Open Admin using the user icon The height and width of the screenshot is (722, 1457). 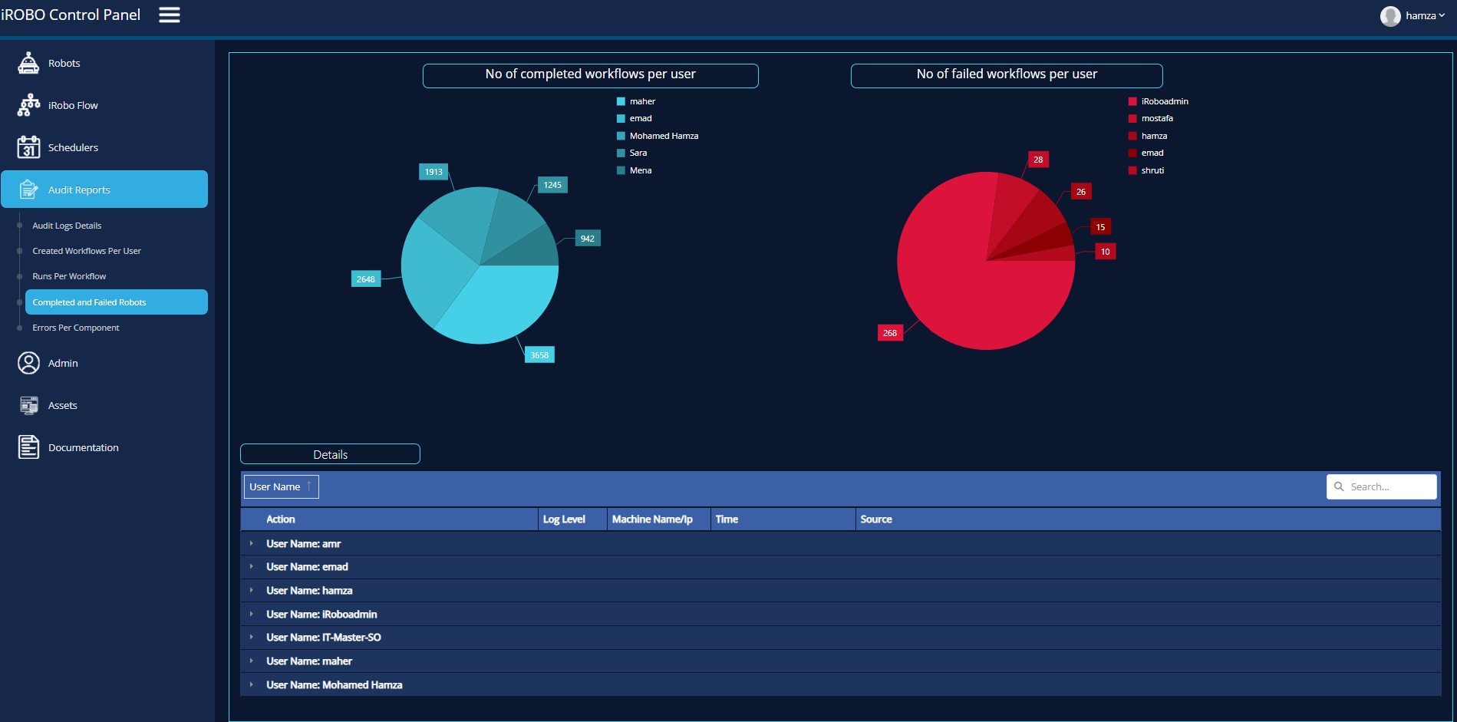(28, 363)
